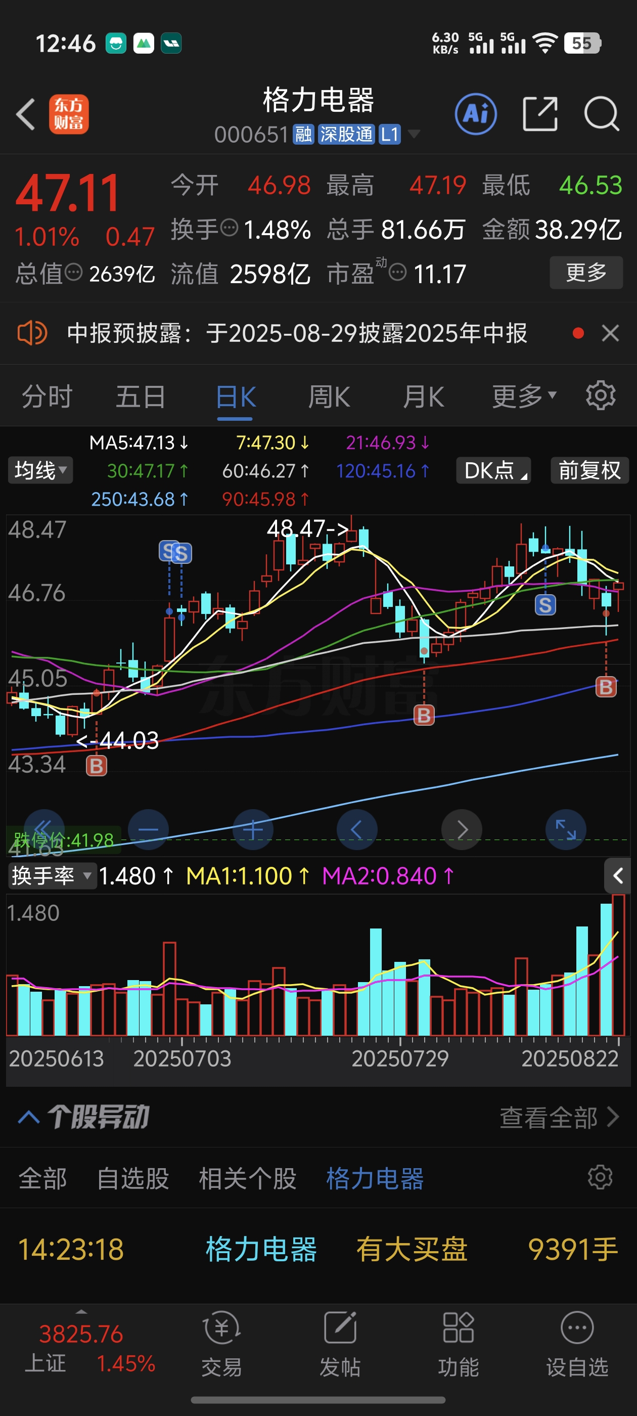The width and height of the screenshot is (637, 1416).
Task: Tap the B marker below 44.03
Action: click(x=96, y=766)
